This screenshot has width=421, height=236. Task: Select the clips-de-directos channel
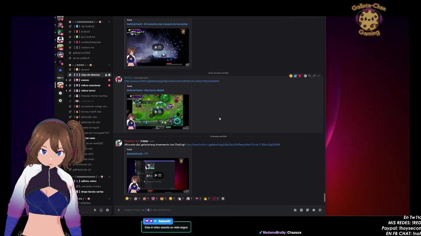click(89, 75)
